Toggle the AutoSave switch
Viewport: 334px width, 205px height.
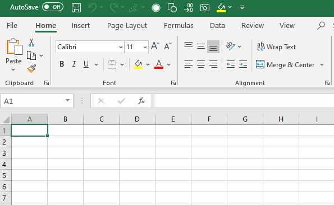click(x=53, y=7)
